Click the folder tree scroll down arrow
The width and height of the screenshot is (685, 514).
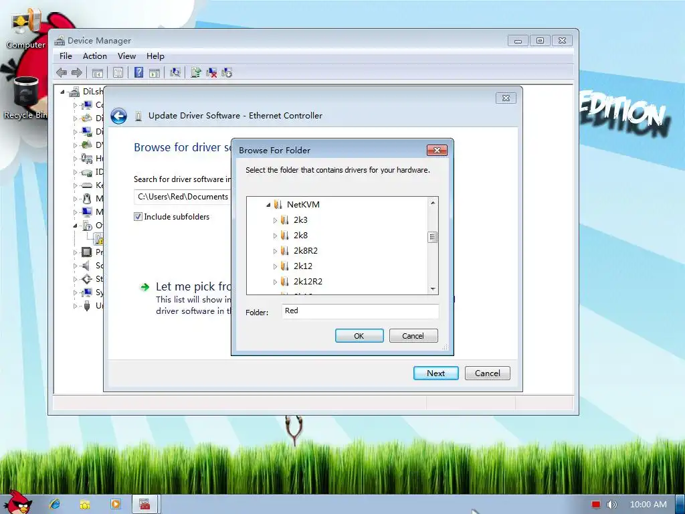433,289
